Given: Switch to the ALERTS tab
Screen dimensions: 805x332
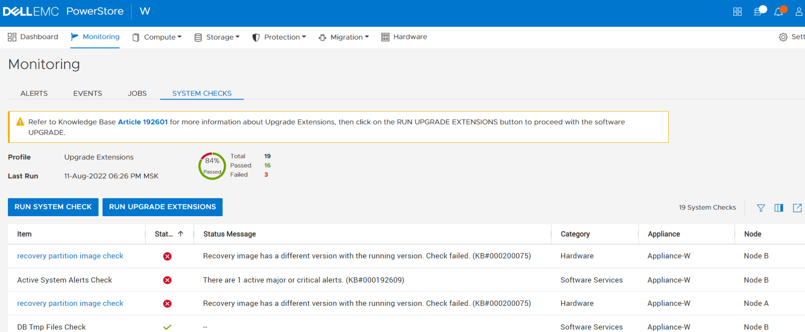Looking at the screenshot, I should (34, 93).
